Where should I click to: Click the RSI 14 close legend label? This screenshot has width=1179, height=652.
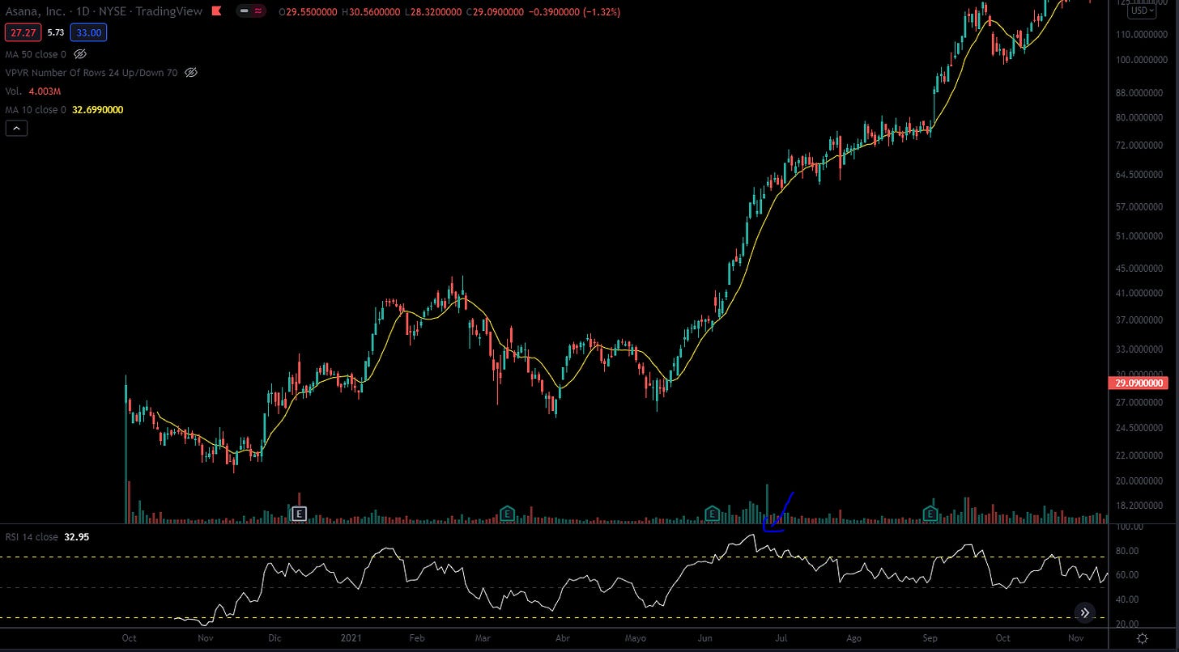pyautogui.click(x=32, y=536)
